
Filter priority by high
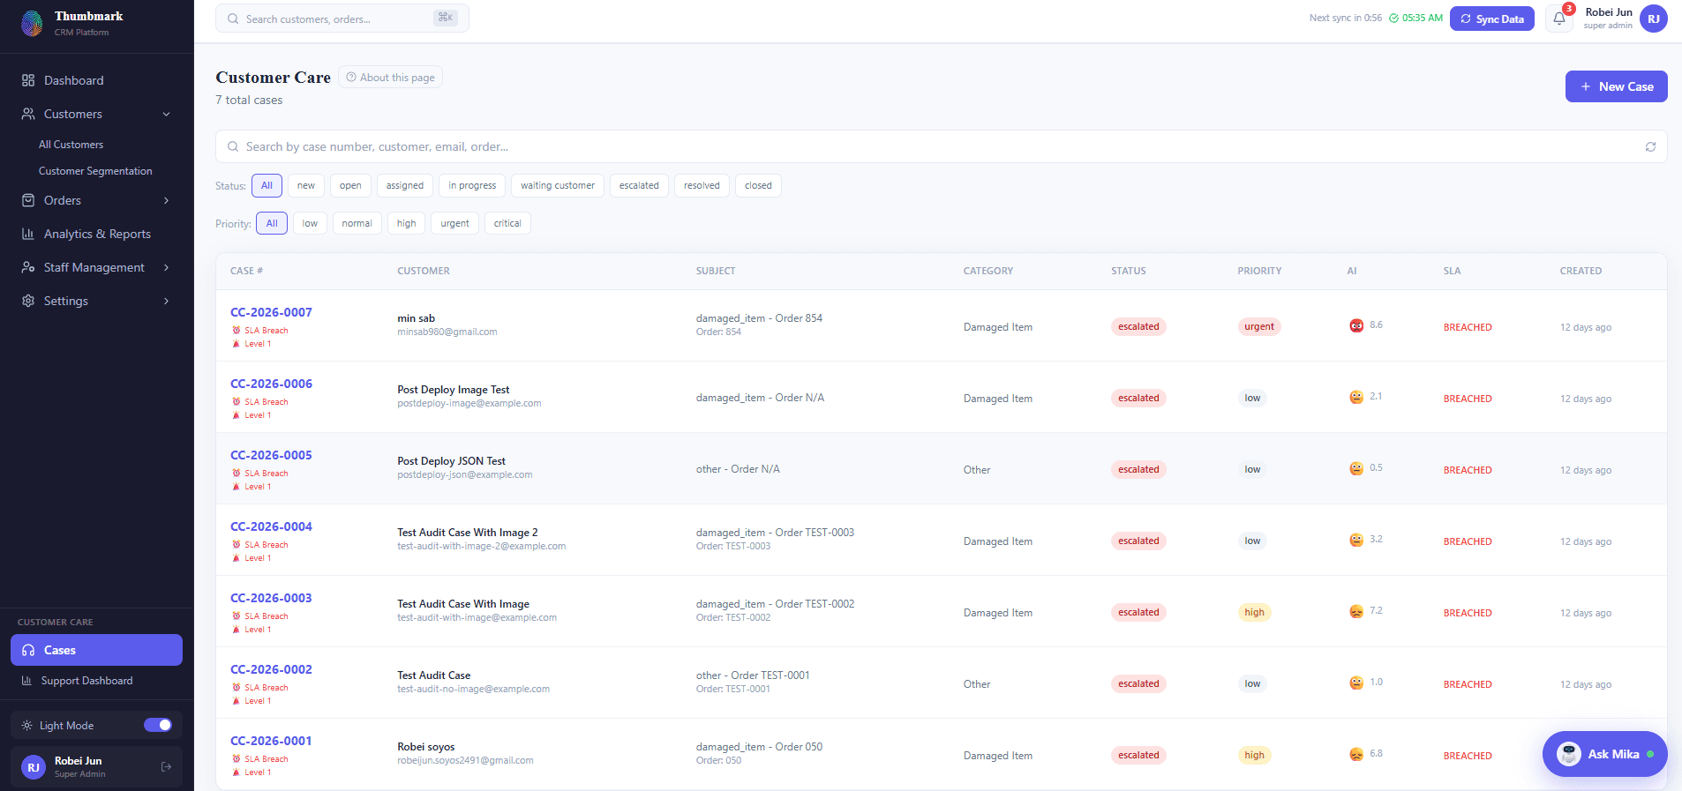[406, 223]
